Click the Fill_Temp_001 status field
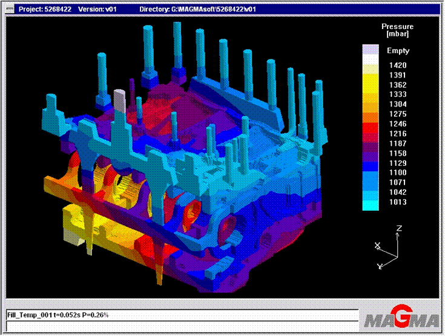Viewport: 445px width, 336px height. (x=182, y=315)
